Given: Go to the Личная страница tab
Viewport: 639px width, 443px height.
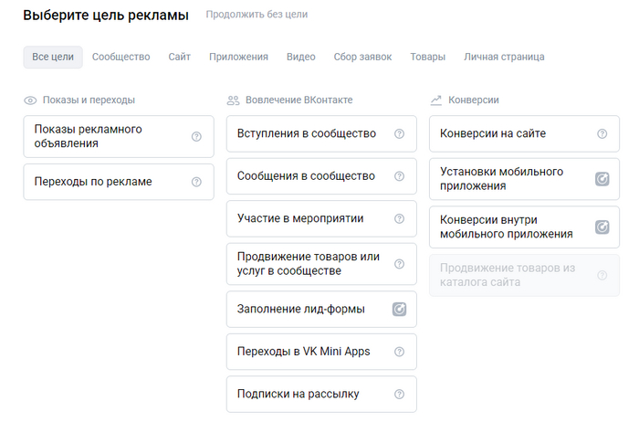Looking at the screenshot, I should click(x=504, y=57).
